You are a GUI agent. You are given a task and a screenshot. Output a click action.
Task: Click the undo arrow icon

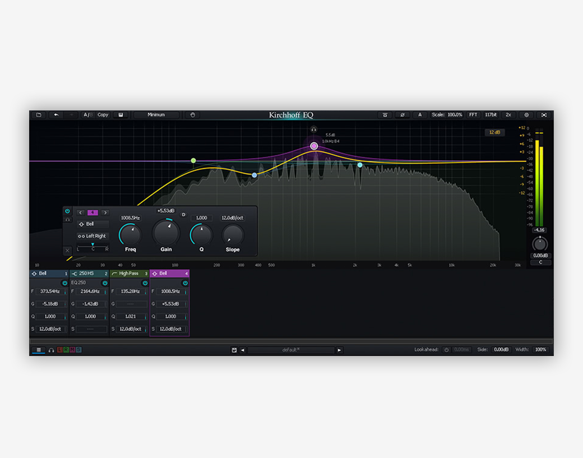click(56, 115)
